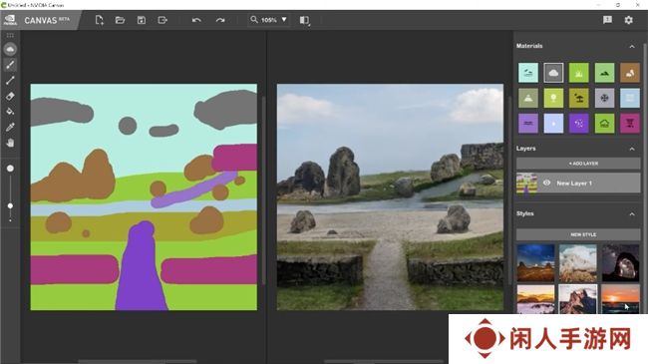The height and width of the screenshot is (364, 648).
Task: Click the brush size slider handle
Action: pyautogui.click(x=10, y=205)
